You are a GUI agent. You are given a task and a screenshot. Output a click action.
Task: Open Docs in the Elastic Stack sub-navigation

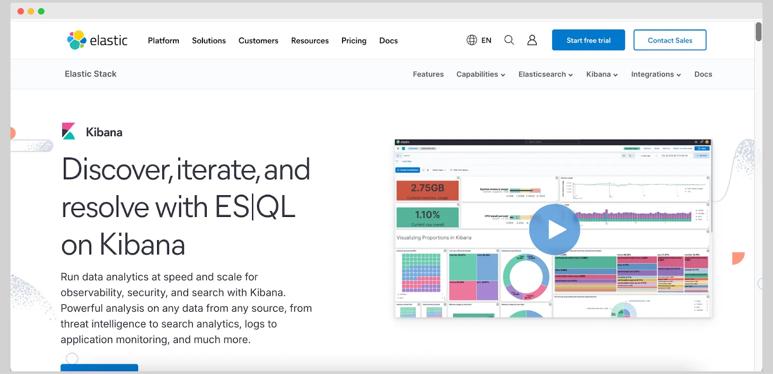[x=703, y=74]
